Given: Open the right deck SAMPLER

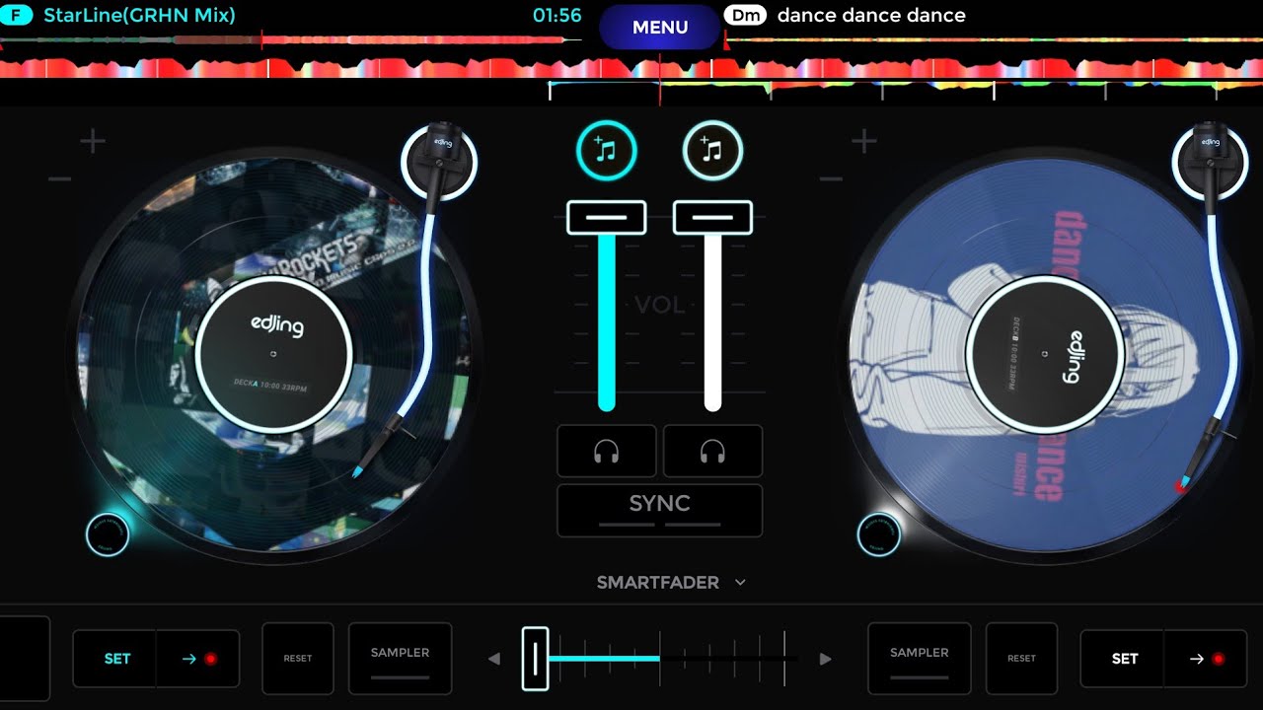Looking at the screenshot, I should 920,658.
